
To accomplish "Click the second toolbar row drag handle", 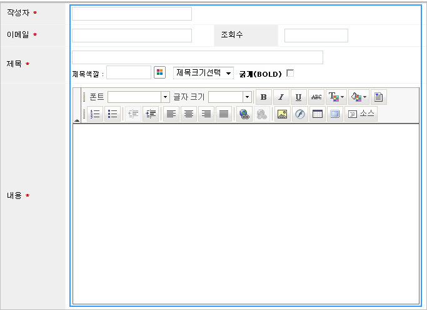I will point(84,114).
